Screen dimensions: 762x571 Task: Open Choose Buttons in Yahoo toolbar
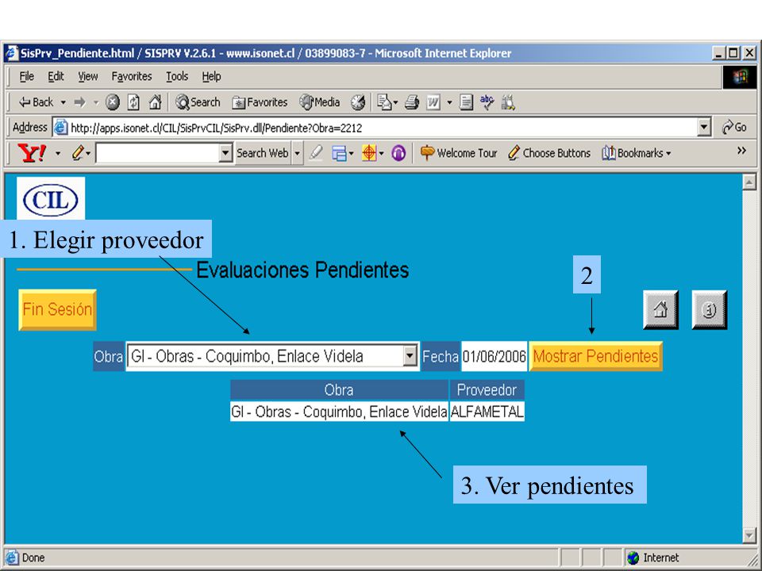pos(549,153)
